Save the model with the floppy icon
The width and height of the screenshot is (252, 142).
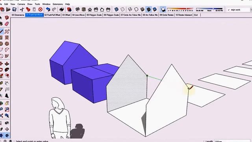point(14,9)
